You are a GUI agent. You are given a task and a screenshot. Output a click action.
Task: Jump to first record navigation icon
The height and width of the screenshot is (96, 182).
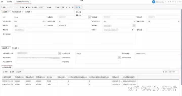click(63, 7)
